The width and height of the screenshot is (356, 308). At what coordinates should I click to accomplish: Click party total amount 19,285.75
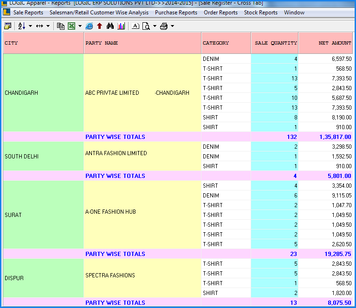click(x=325, y=254)
